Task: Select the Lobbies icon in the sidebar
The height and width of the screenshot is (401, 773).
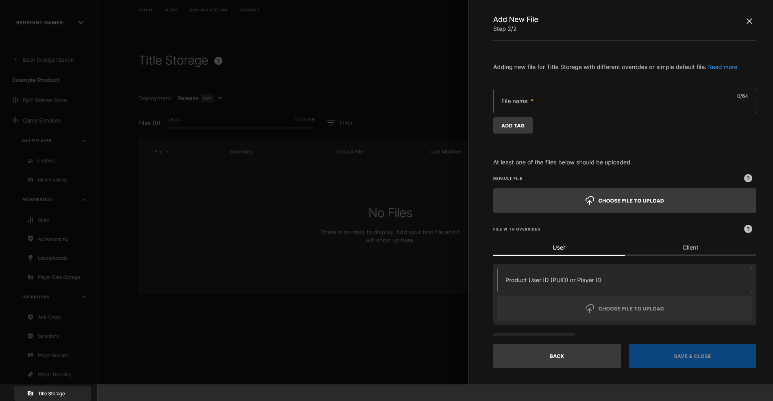Action: [x=30, y=160]
